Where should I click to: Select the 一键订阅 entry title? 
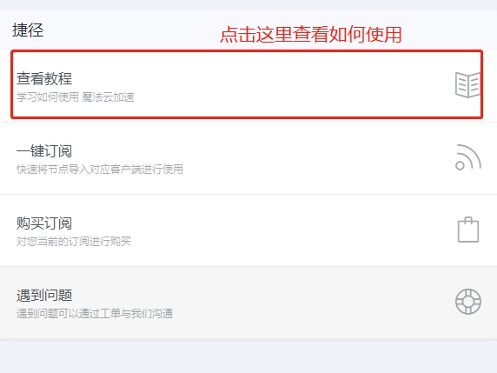[x=44, y=150]
